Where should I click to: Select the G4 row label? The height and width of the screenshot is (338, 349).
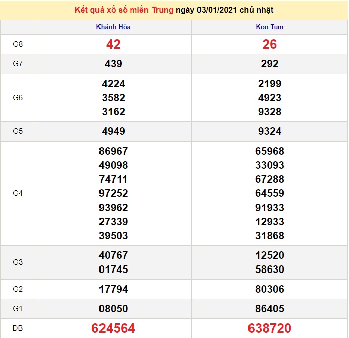[x=18, y=193]
